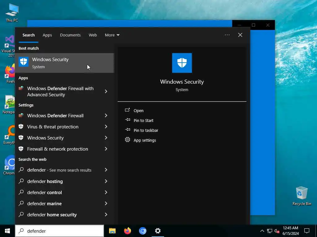Open the notification center icon
Image resolution: width=317 pixels, height=237 pixels.
[307, 231]
